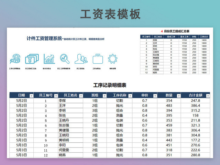Open the 工序对照表 briefcase icon
Viewport: 220px width, 165px height.
click(98, 59)
